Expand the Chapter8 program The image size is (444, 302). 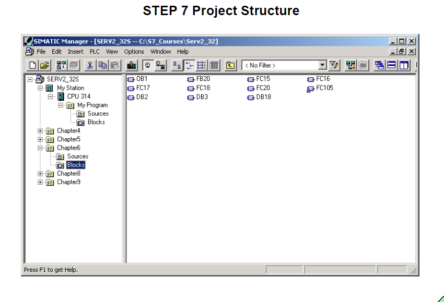(40, 174)
